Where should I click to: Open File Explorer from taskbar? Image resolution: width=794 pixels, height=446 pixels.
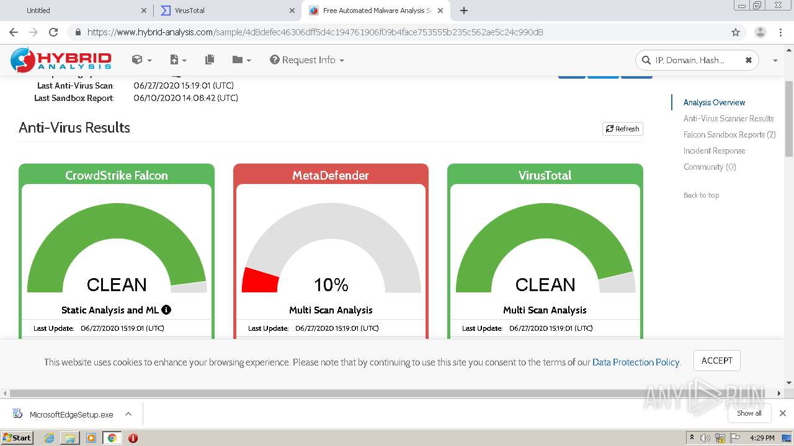(x=70, y=438)
